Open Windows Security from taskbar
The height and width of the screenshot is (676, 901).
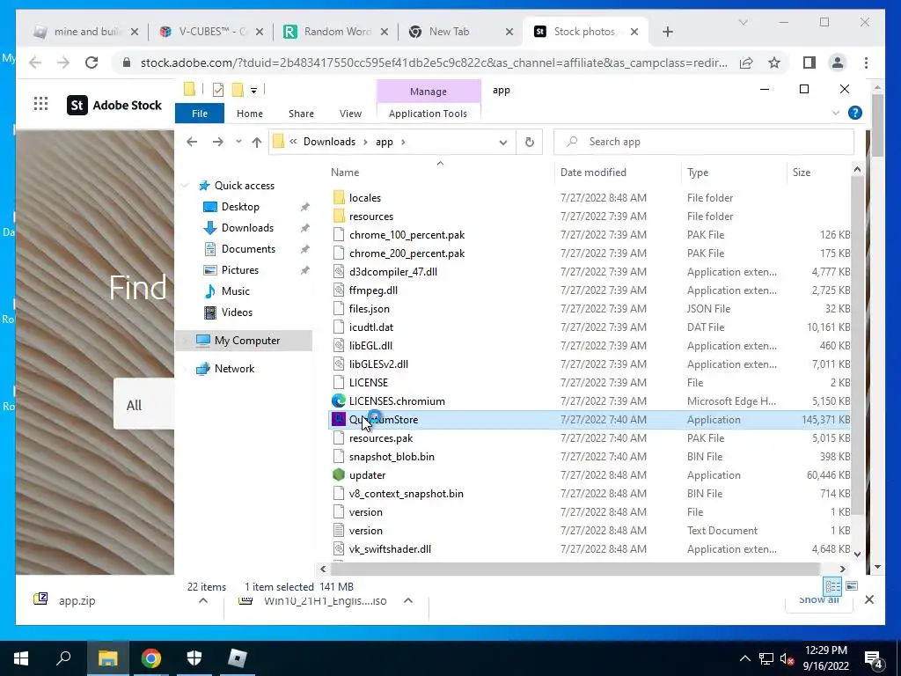194,658
